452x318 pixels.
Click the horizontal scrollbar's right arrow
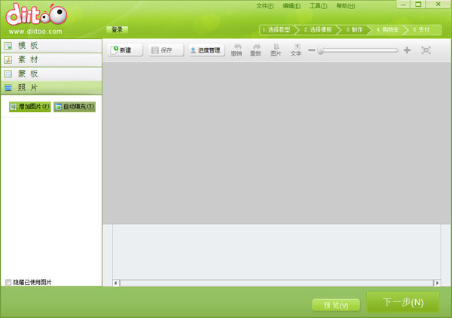tap(437, 283)
